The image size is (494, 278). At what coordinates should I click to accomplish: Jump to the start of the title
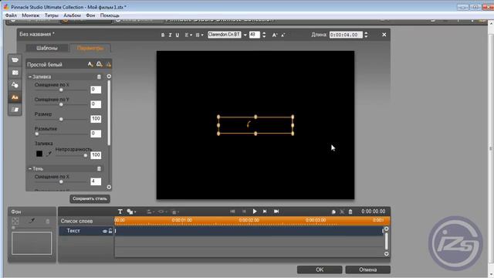point(232,211)
